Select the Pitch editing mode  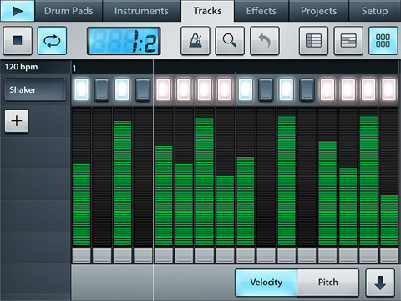point(328,283)
